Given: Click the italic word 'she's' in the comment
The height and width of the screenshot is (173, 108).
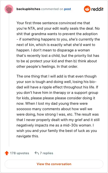Looking at the screenshot, I should pos(73,39).
